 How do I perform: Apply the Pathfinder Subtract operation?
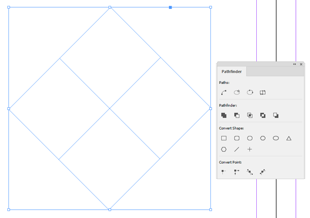(237, 115)
